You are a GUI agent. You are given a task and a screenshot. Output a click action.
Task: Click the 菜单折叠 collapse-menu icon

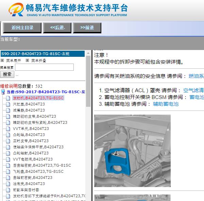coord(27,61)
